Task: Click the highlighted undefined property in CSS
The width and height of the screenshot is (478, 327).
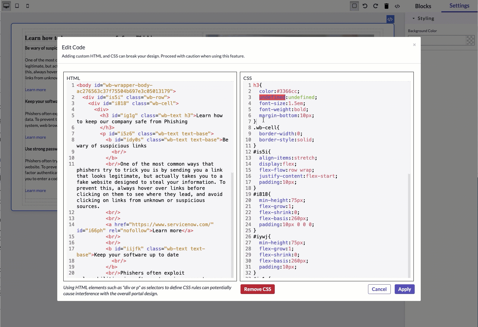Action: pos(272,97)
